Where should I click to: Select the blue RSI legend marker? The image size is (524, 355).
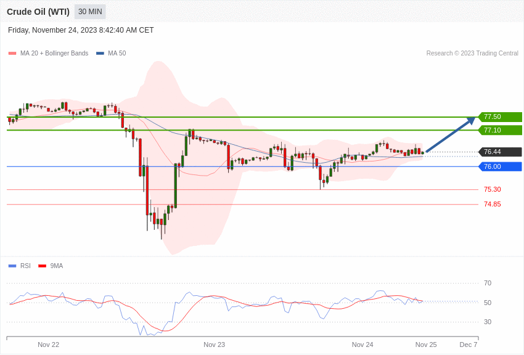[x=12, y=266]
